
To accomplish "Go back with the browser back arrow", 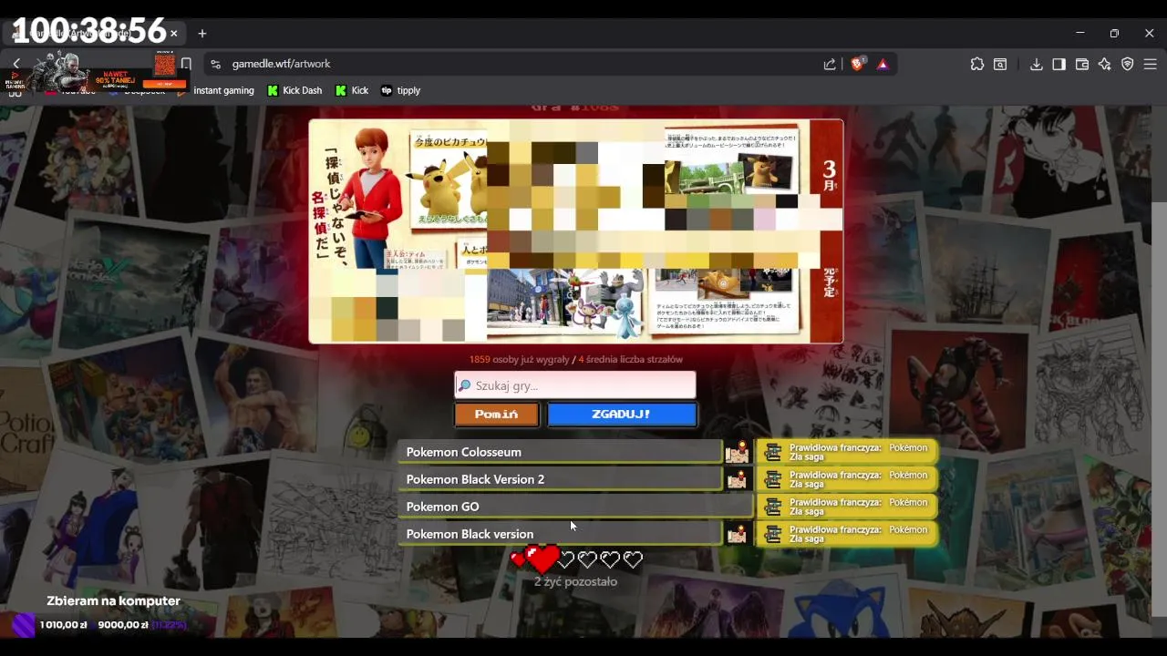I will coord(16,64).
